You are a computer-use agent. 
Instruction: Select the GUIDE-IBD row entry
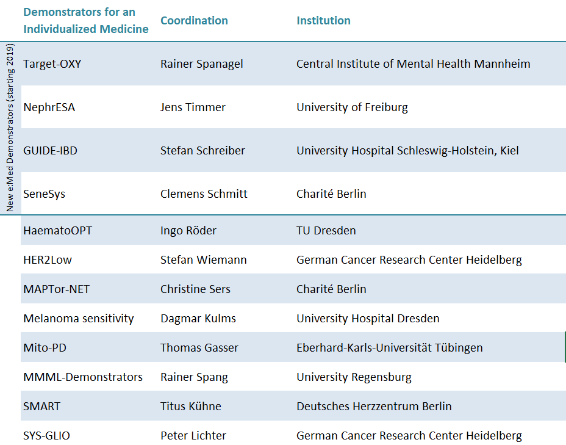point(51,151)
